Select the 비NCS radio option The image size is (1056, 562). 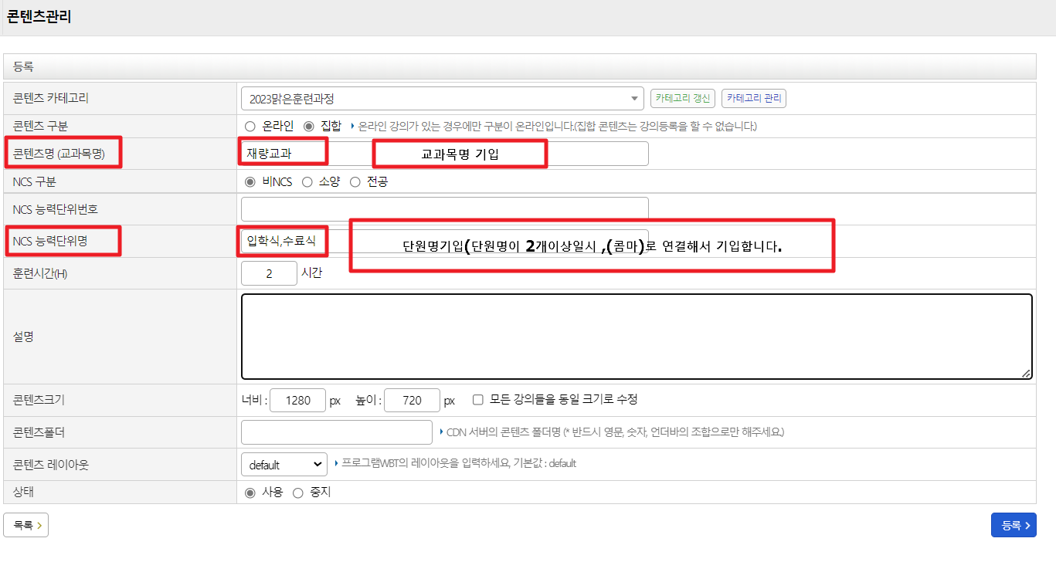(250, 182)
